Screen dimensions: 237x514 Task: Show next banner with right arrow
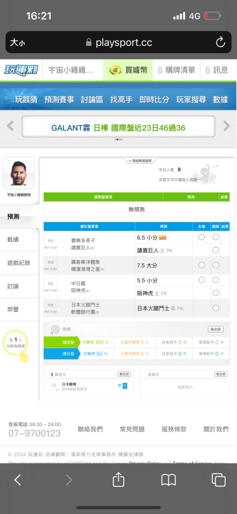[x=227, y=126]
